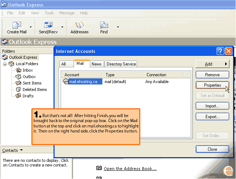
Task: Click the Drafts folder icon
Action: (x=18, y=96)
